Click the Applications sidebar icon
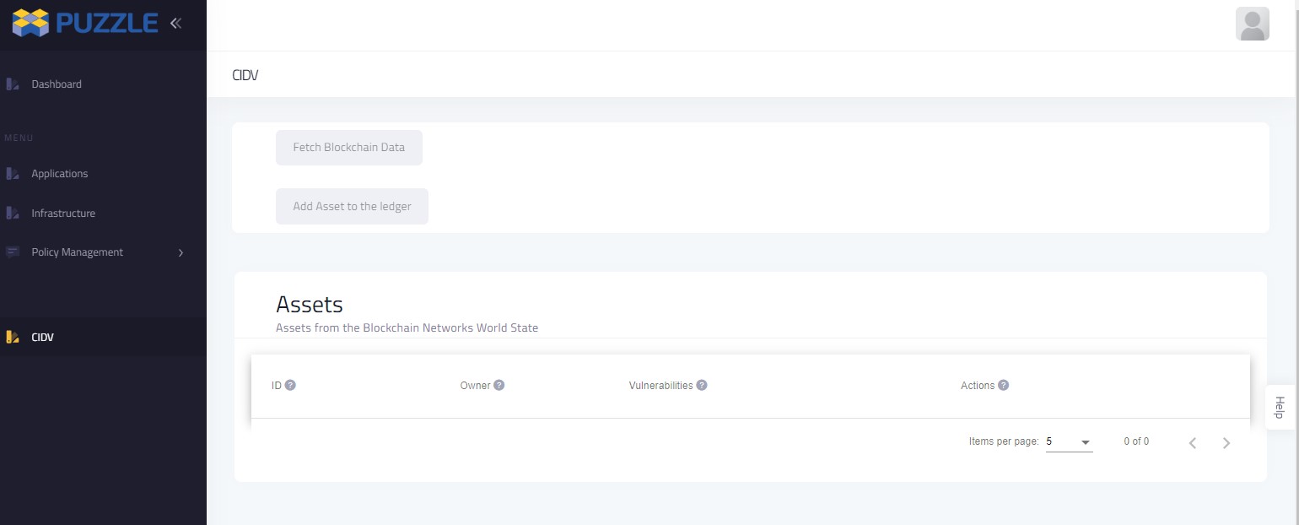 pos(12,174)
